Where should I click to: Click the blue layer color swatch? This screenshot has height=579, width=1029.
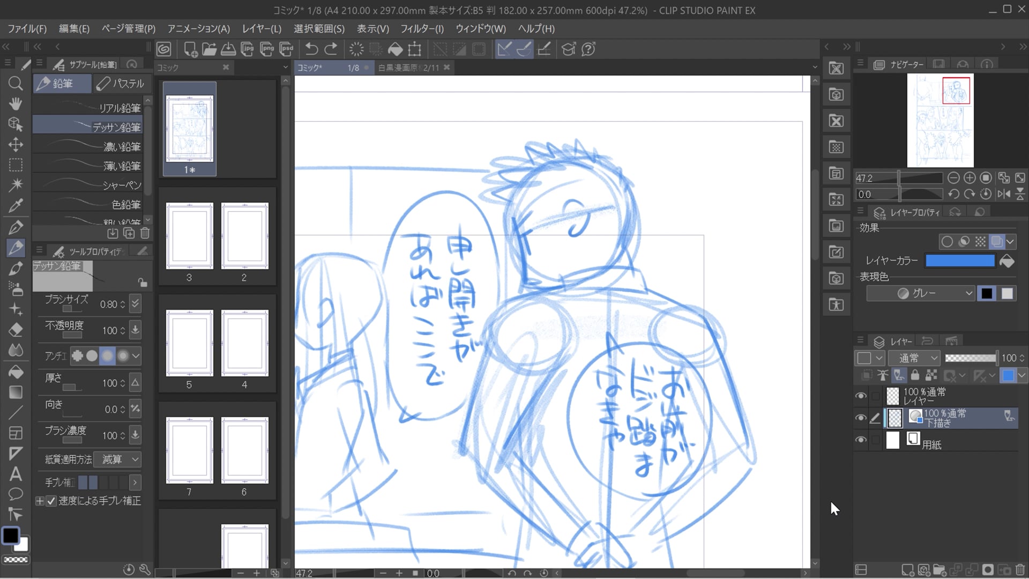coord(960,261)
